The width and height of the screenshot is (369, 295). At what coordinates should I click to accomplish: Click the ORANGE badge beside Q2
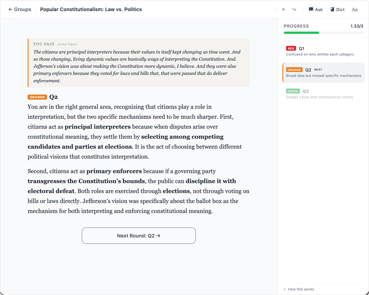[x=294, y=69]
